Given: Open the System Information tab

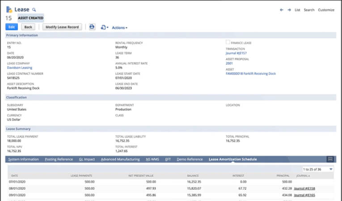Looking at the screenshot, I should tap(24, 159).
